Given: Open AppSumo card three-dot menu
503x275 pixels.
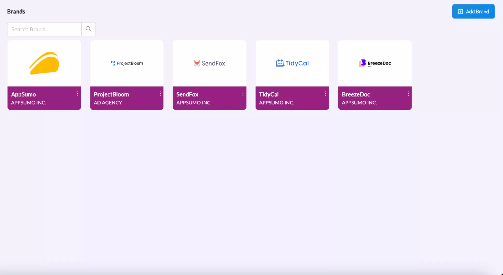Looking at the screenshot, I should pyautogui.click(x=78, y=94).
